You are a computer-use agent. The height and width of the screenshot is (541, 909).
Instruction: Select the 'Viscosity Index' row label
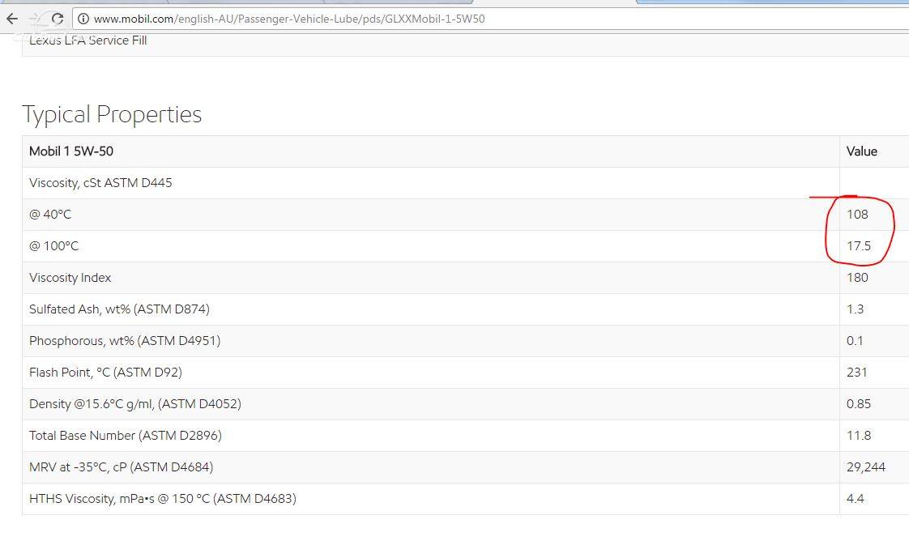(x=70, y=278)
